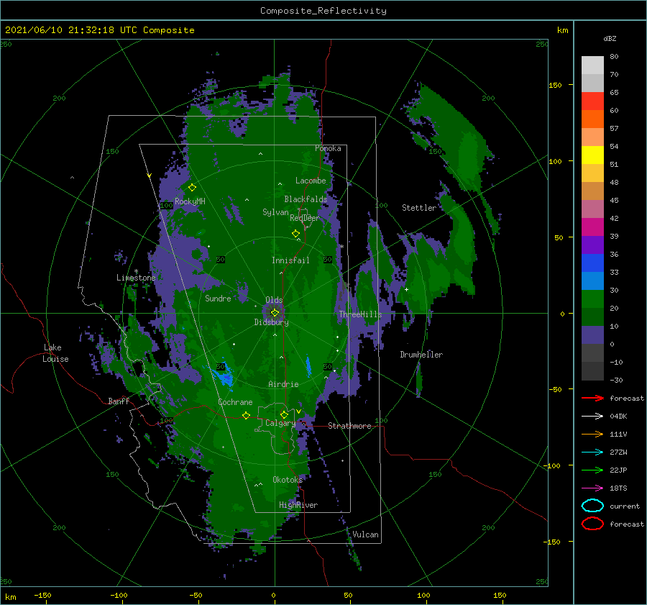Click the Ponoka city label
Viewport: 647px width, 605px height.
(328, 148)
